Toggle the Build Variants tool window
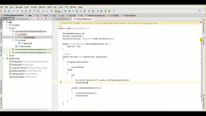Viewport: 206px width, 116px height. point(1,87)
